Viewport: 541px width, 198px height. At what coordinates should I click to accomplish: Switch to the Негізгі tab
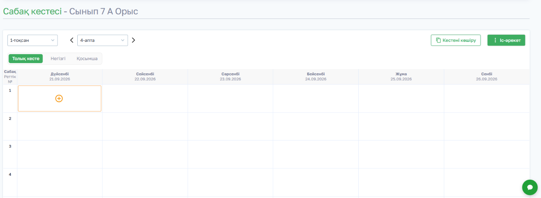click(58, 59)
